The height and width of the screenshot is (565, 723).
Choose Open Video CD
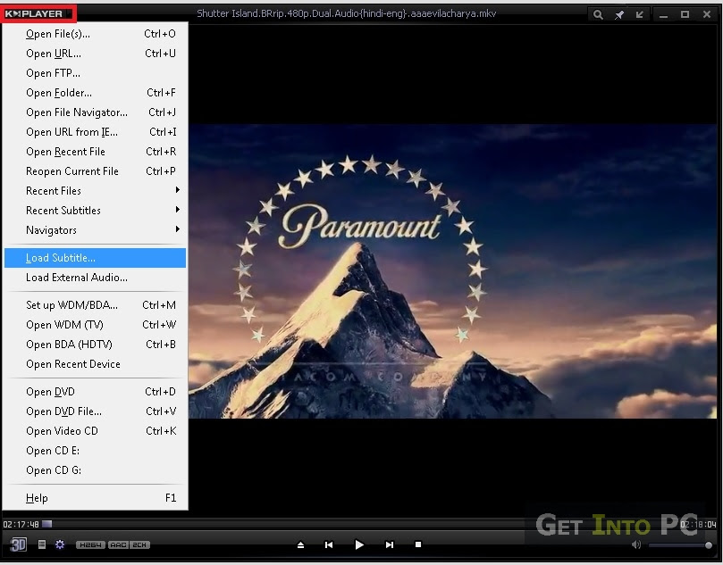point(95,431)
